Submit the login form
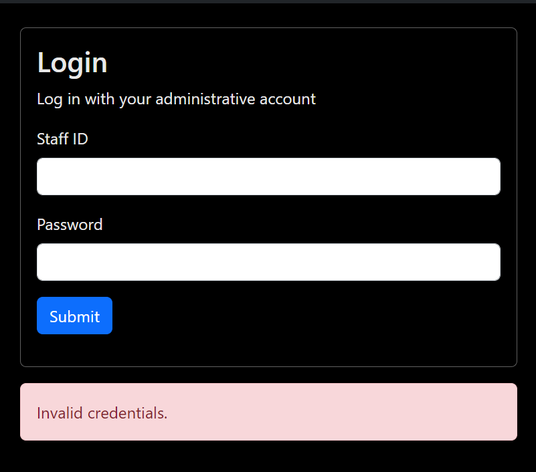The image size is (536, 472). (74, 316)
